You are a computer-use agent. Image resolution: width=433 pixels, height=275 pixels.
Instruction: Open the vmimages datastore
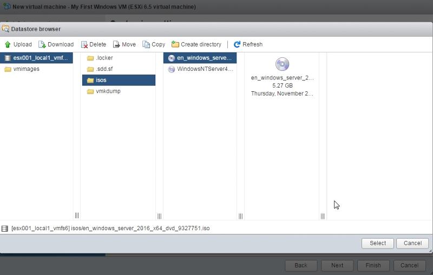25,69
